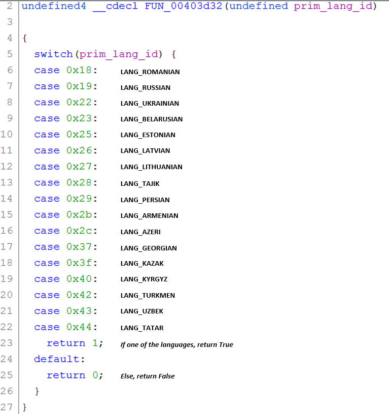Click the case value 0x19 for Russian
This screenshot has height=414, width=389.
coord(81,86)
